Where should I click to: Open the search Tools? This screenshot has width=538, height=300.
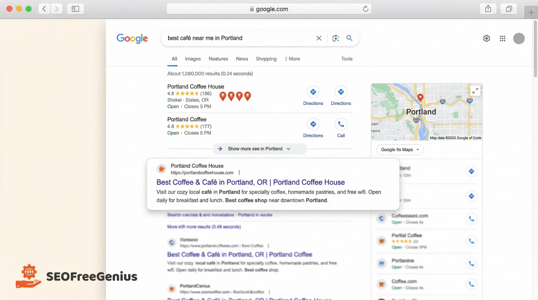coord(347,59)
